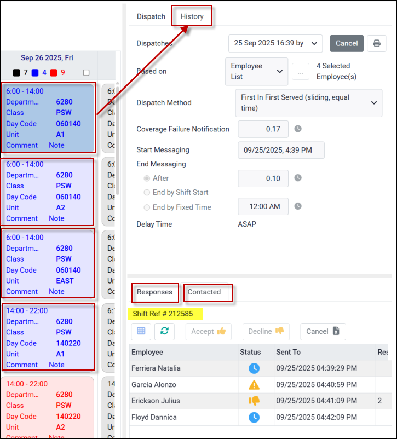This screenshot has height=439, width=397.
Task: Click the grid table icon under Shift Ref
Action: 141,331
